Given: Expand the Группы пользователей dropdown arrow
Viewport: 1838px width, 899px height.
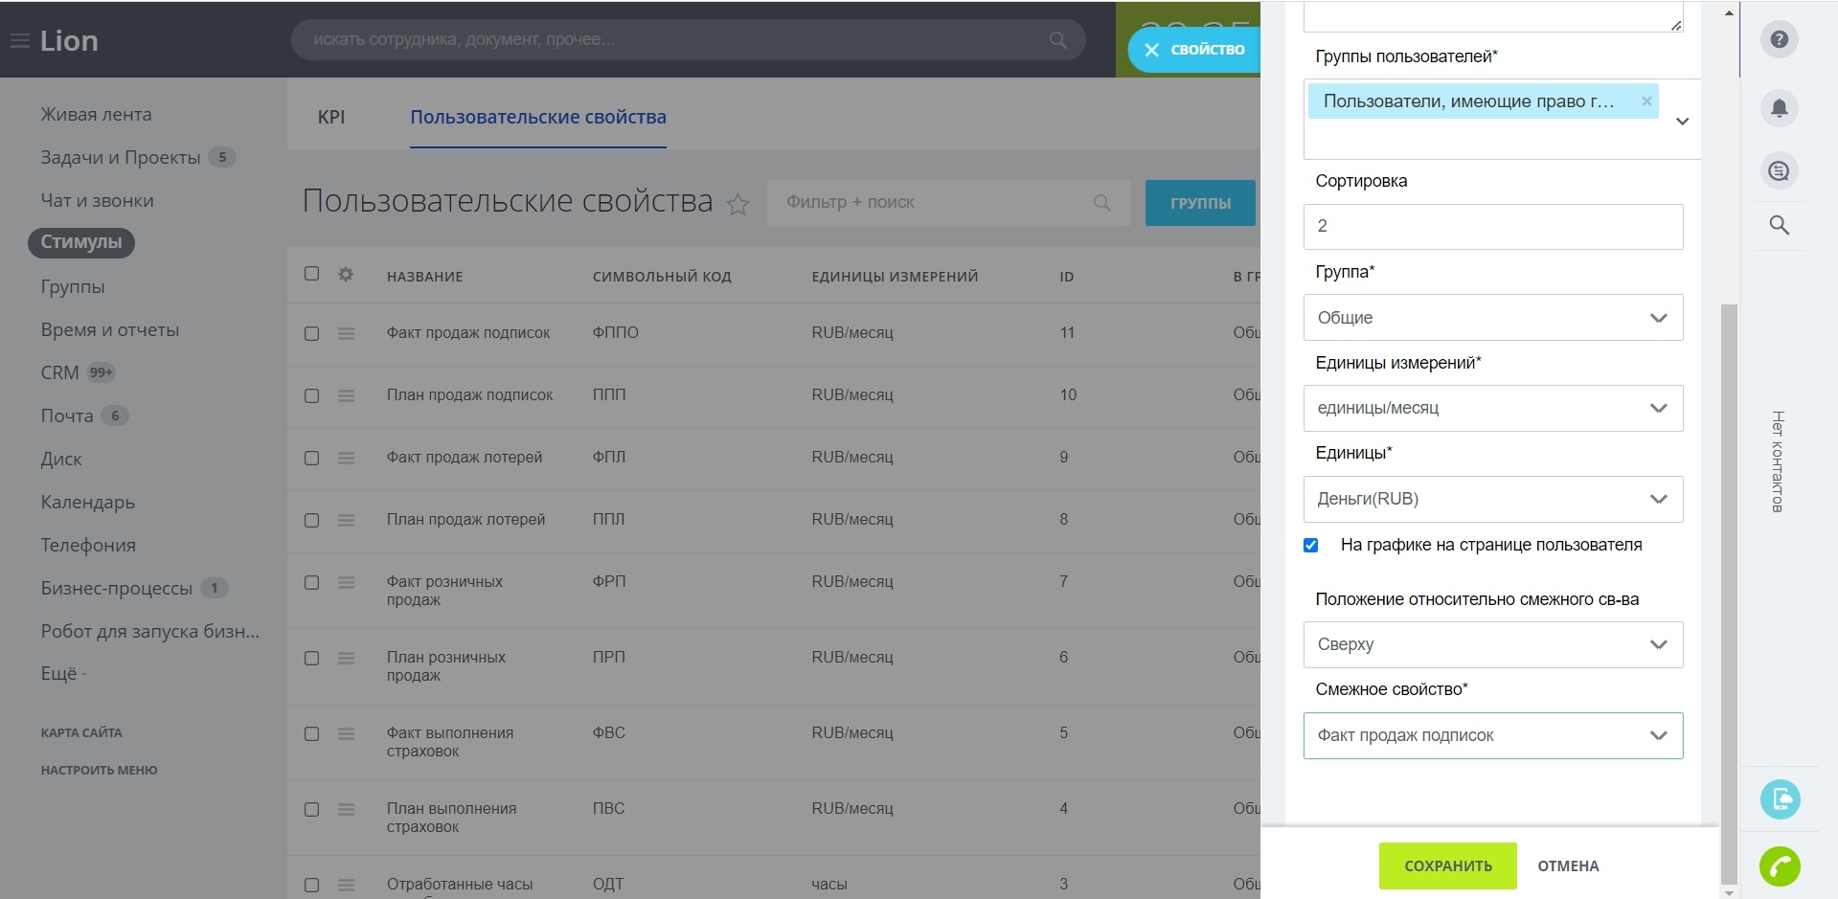Looking at the screenshot, I should [x=1682, y=122].
